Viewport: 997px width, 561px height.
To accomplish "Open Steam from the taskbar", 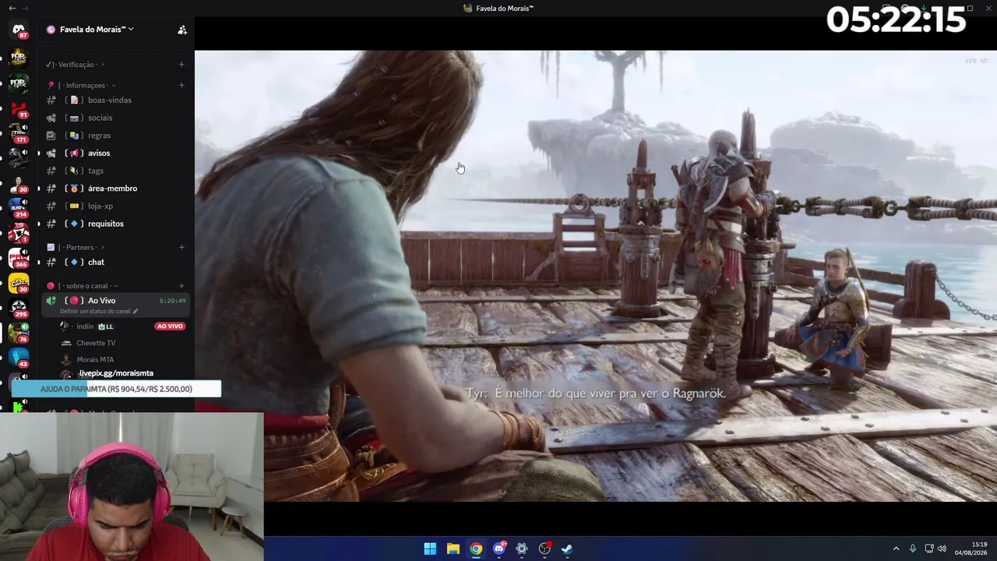I will 567,549.
